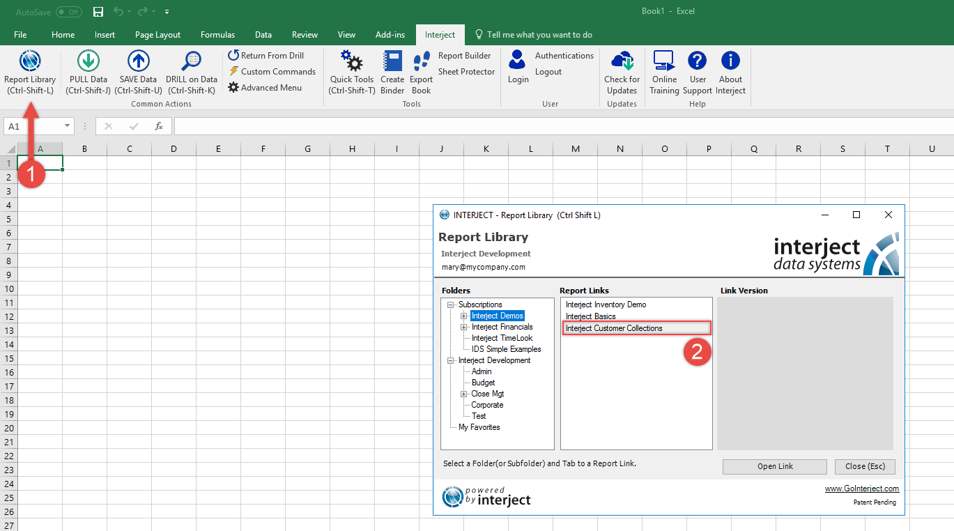Select Interject Basics report link
954x531 pixels.
click(x=590, y=316)
